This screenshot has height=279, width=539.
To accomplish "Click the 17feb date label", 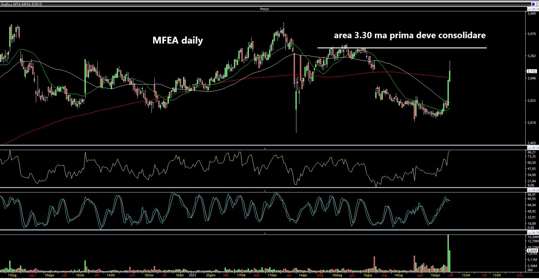I will [x=241, y=275].
